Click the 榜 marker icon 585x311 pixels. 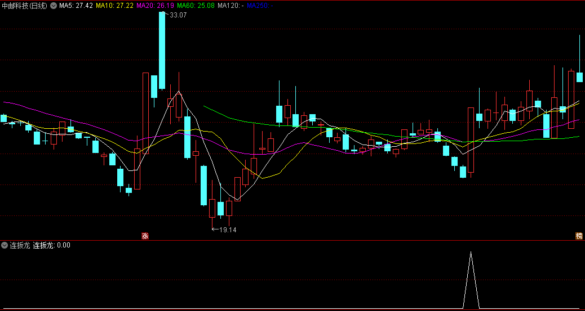[x=579, y=236]
